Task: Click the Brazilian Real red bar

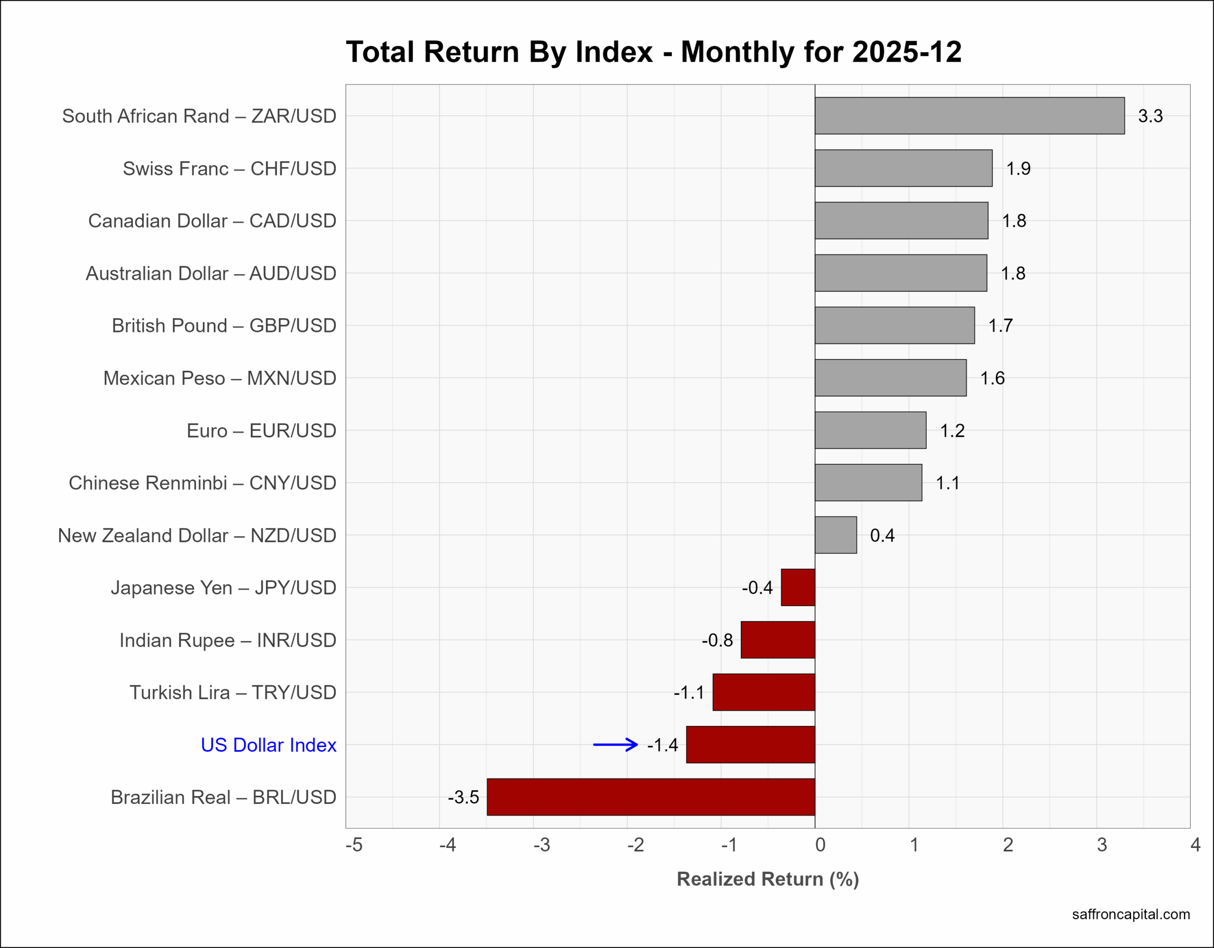Action: 650,797
